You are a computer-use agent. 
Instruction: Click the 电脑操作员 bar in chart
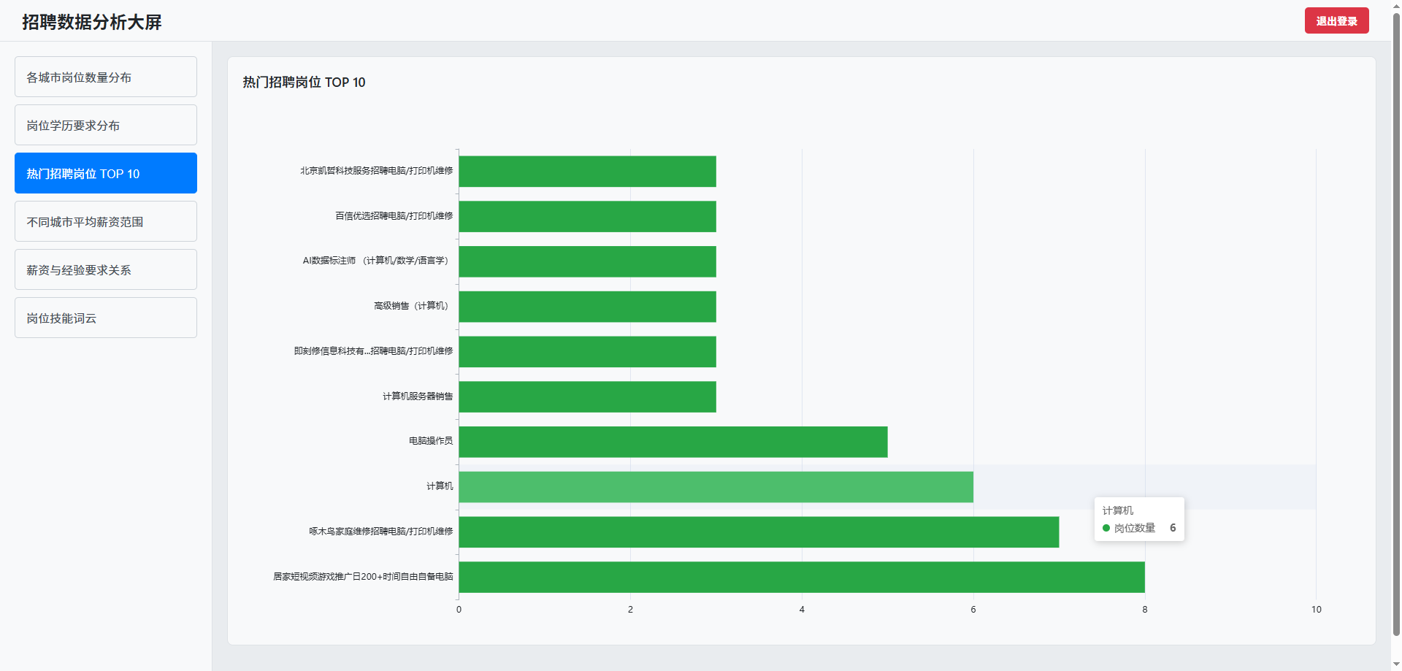[x=673, y=442]
